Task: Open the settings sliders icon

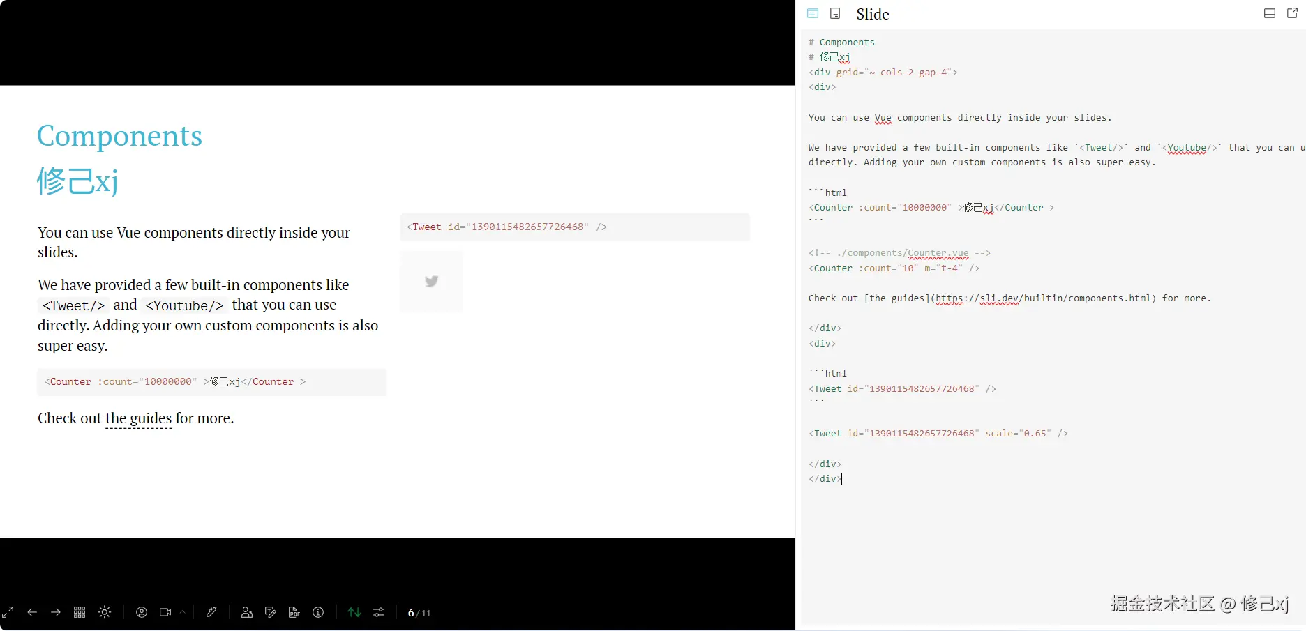Action: coord(379,612)
